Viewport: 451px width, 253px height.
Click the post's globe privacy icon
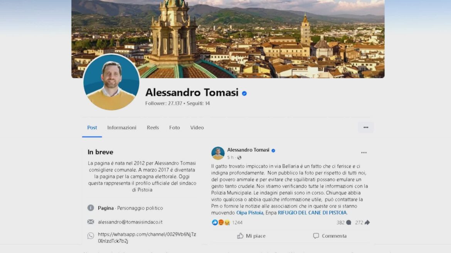239,158
